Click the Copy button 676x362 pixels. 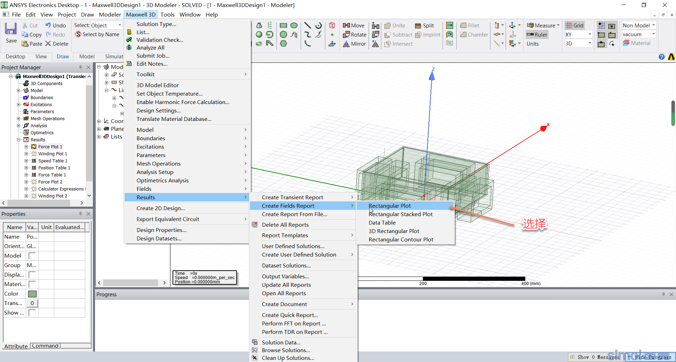coord(32,34)
